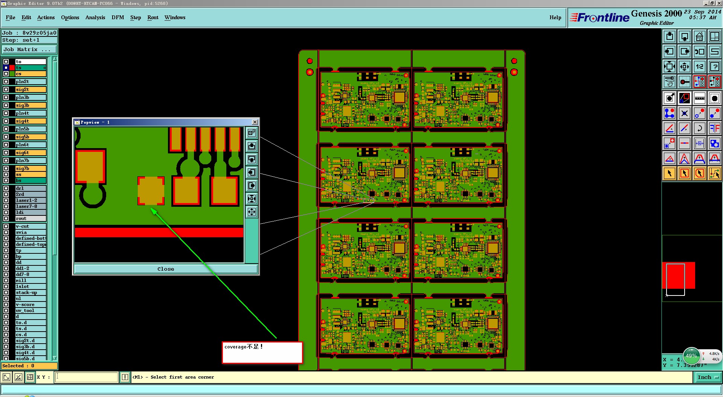
Task: Toggle display checkbox for layer rout
Action: tap(6, 218)
